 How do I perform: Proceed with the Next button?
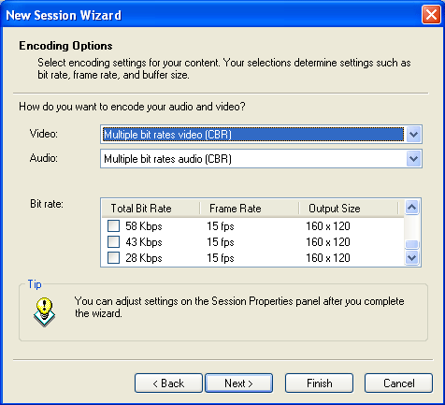tap(238, 383)
